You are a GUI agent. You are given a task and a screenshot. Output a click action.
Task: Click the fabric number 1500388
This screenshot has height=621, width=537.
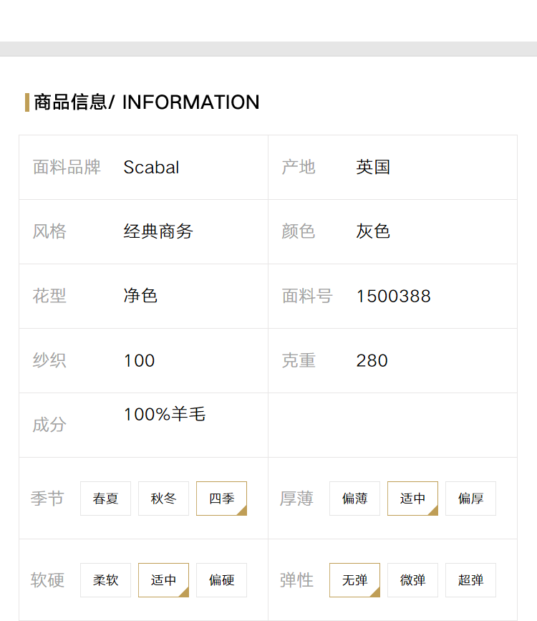(x=393, y=297)
